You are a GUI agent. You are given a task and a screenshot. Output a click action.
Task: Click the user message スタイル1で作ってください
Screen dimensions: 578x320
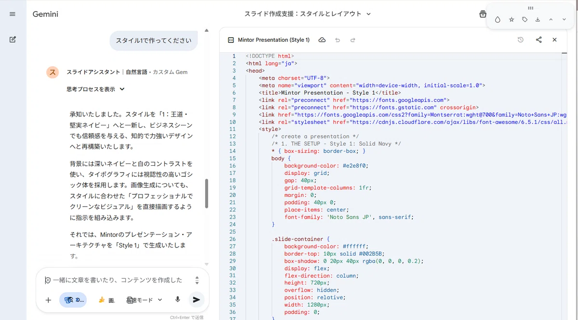[154, 40]
